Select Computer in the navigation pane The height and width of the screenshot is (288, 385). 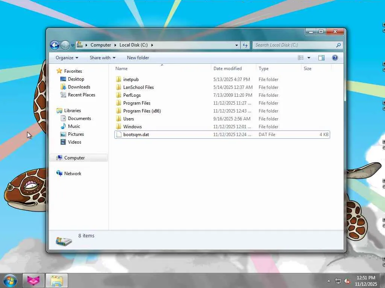[x=74, y=158]
